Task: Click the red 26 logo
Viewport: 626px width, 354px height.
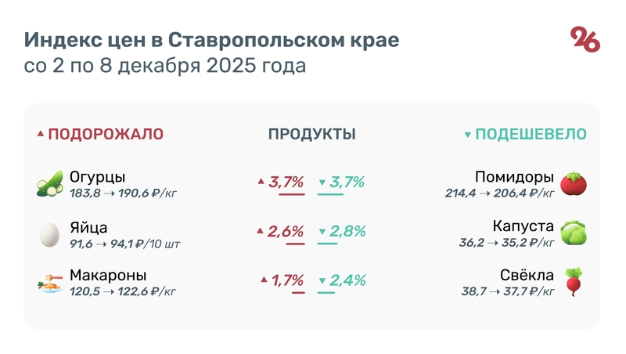Action: [x=585, y=38]
